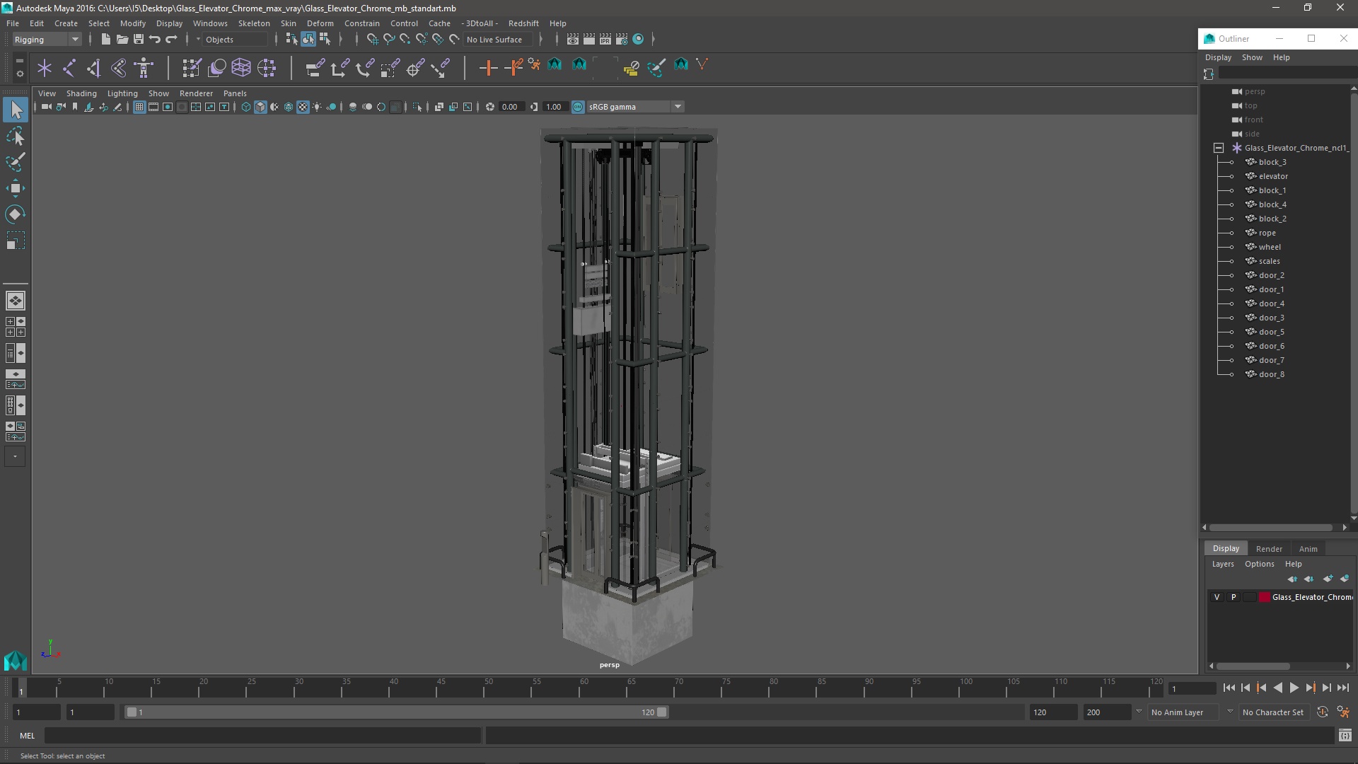This screenshot has height=764, width=1358.
Task: Activate the Move tool
Action: pyautogui.click(x=16, y=188)
